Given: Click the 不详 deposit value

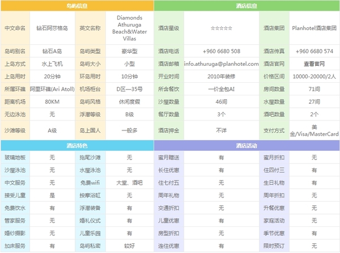Looking at the screenshot, I should (222, 130).
